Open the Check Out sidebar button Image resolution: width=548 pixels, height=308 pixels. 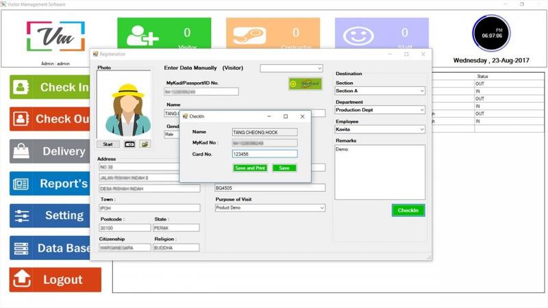49,118
